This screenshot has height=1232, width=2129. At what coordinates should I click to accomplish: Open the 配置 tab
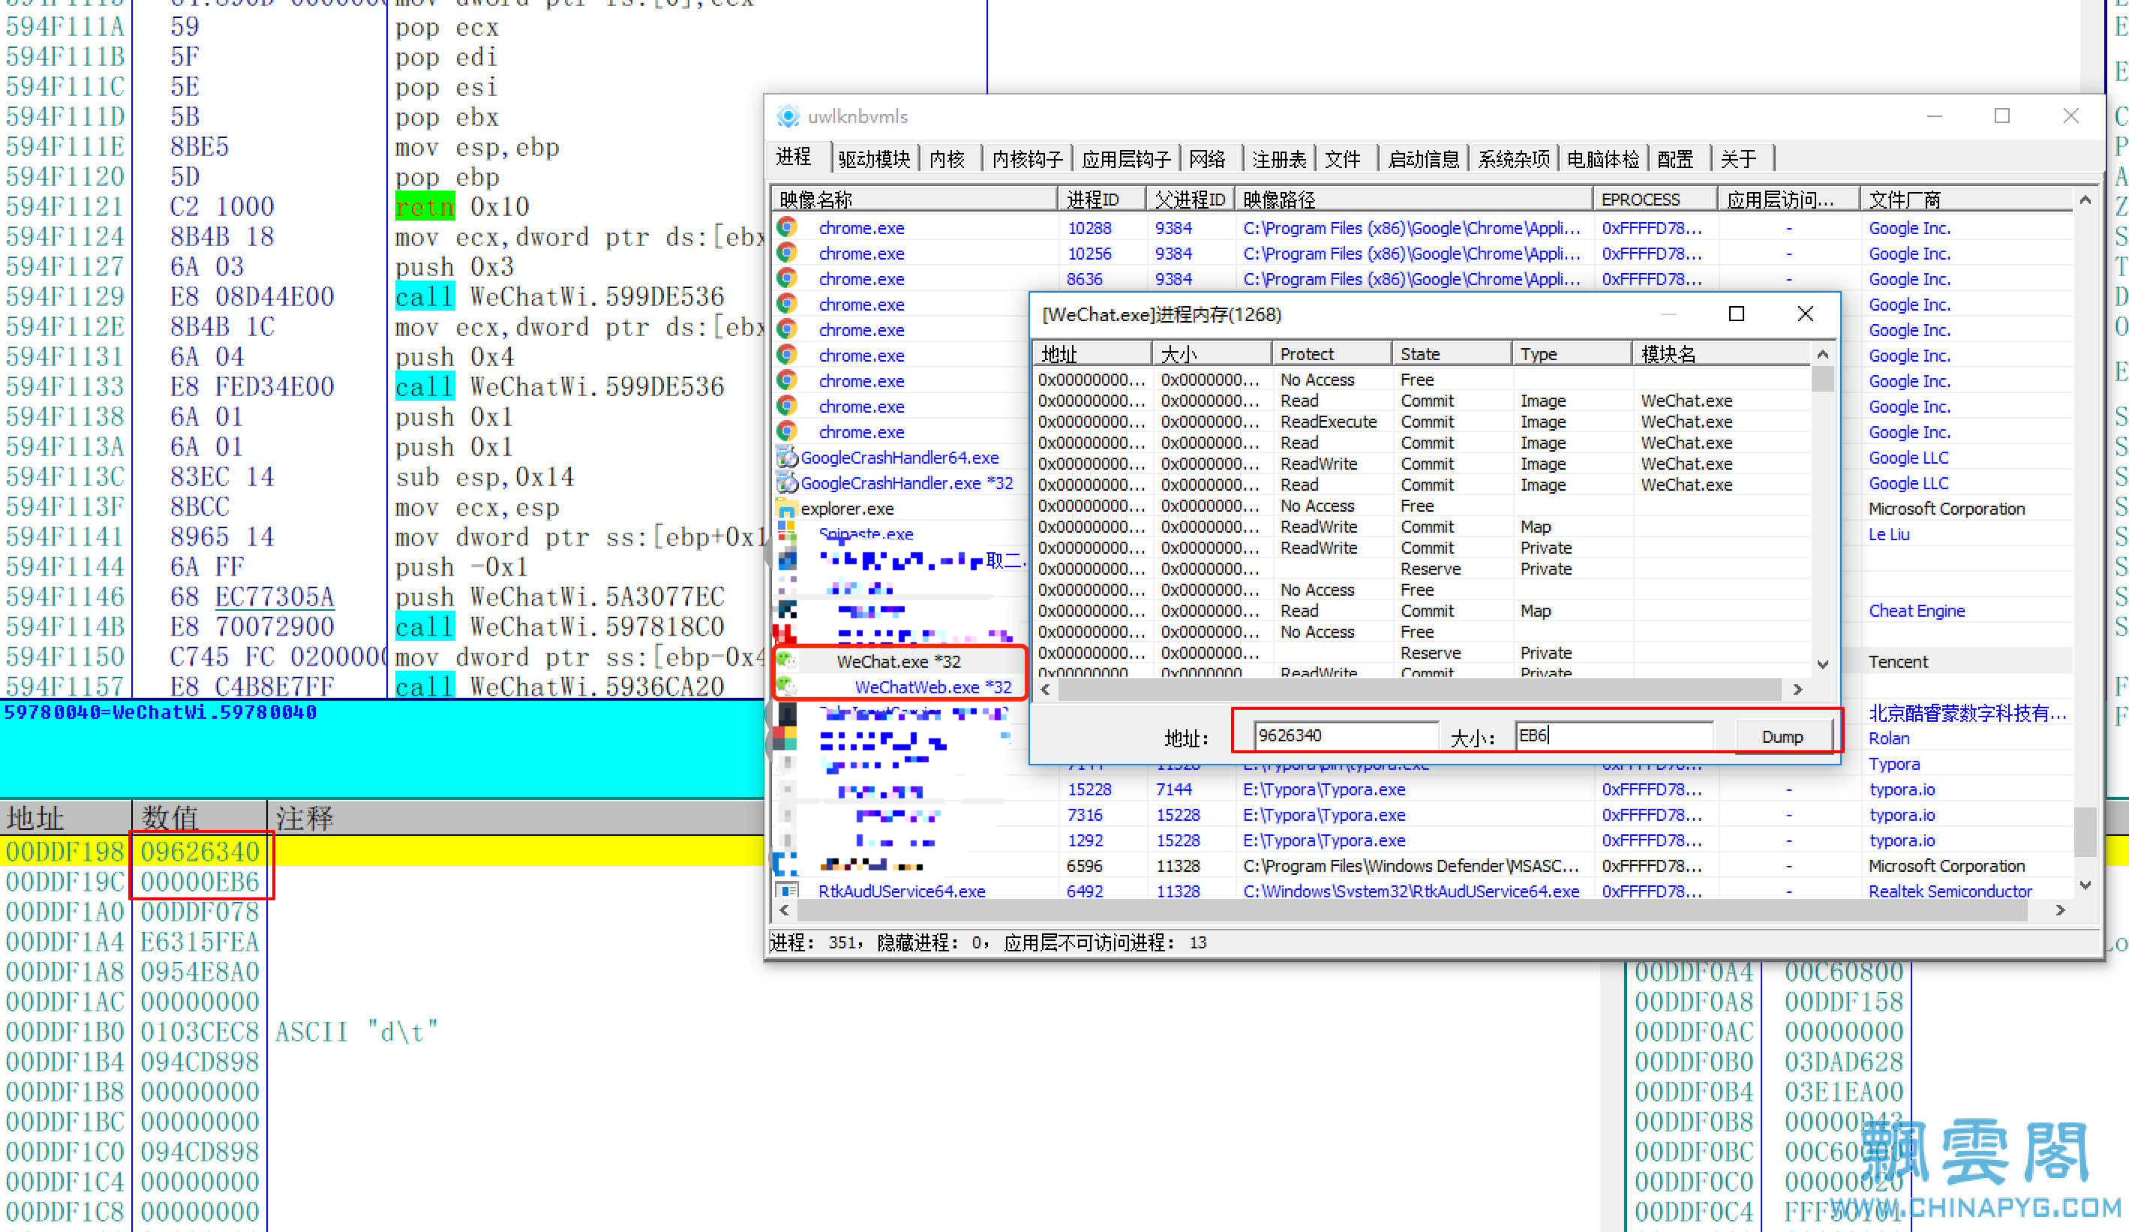1675,159
